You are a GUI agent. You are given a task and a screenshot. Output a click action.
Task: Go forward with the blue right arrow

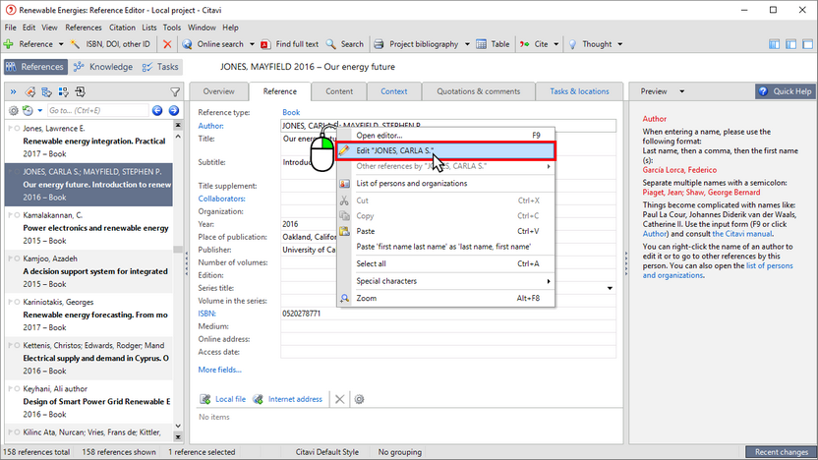[x=174, y=110]
